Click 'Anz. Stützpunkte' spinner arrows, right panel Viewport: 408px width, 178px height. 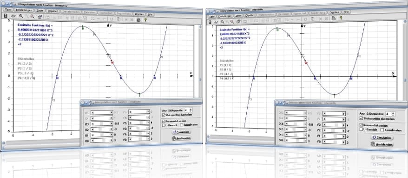(x=393, y=114)
